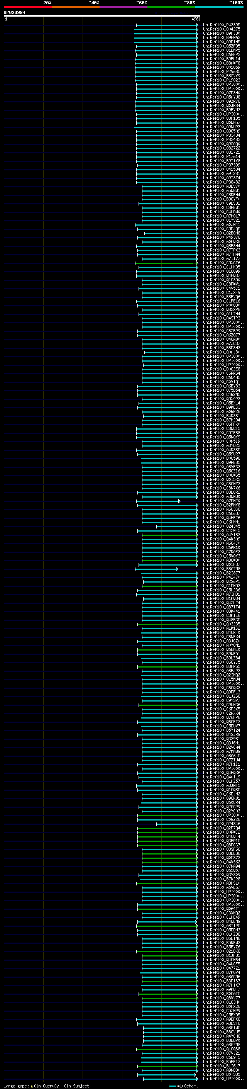
Task: Click the UniRef100_A7HIX7 label
Action: (222, 985)
